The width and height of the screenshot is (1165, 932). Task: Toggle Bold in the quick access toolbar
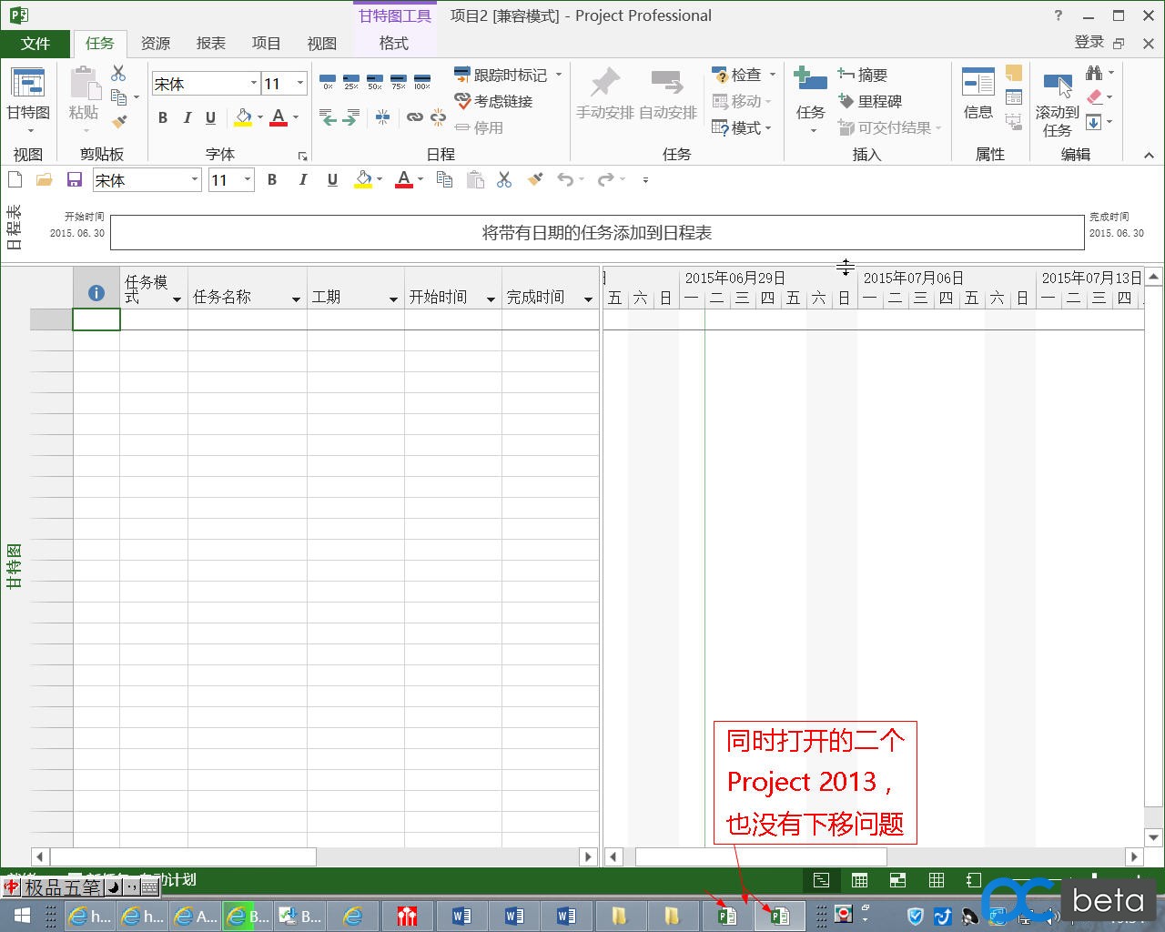[271, 179]
